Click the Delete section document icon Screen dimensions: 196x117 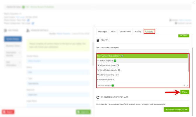pyautogui.click(x=98, y=40)
